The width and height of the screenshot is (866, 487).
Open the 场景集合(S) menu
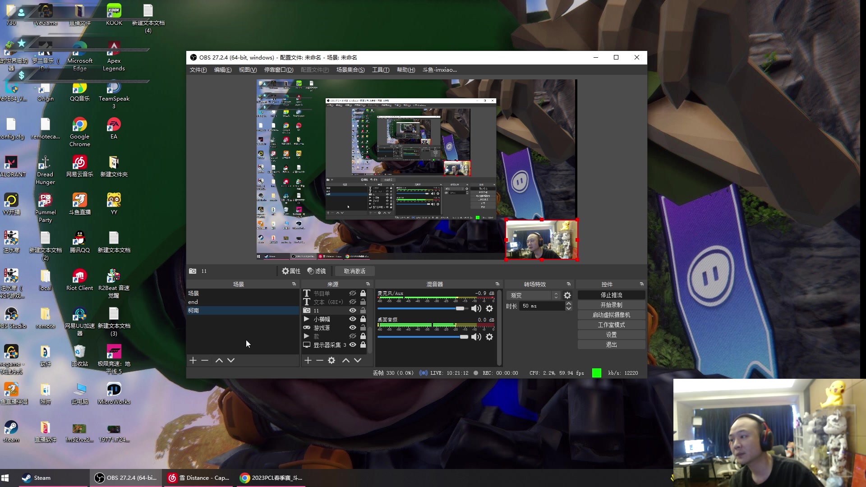[350, 70]
